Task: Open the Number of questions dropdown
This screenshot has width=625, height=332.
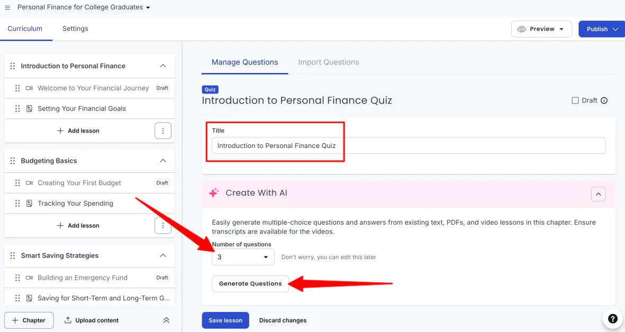Action: pyautogui.click(x=243, y=257)
